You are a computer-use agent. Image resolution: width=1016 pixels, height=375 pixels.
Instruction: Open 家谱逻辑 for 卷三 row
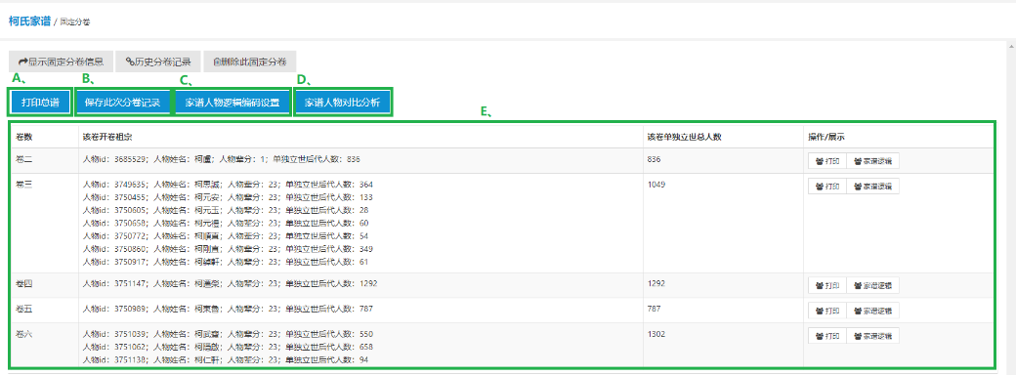point(872,187)
